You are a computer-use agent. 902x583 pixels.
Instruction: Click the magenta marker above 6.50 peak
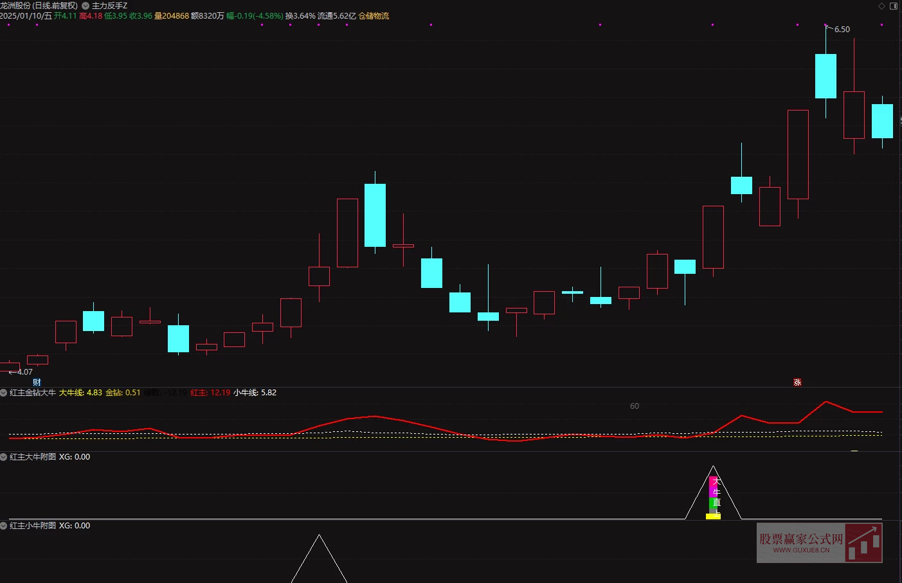[826, 25]
